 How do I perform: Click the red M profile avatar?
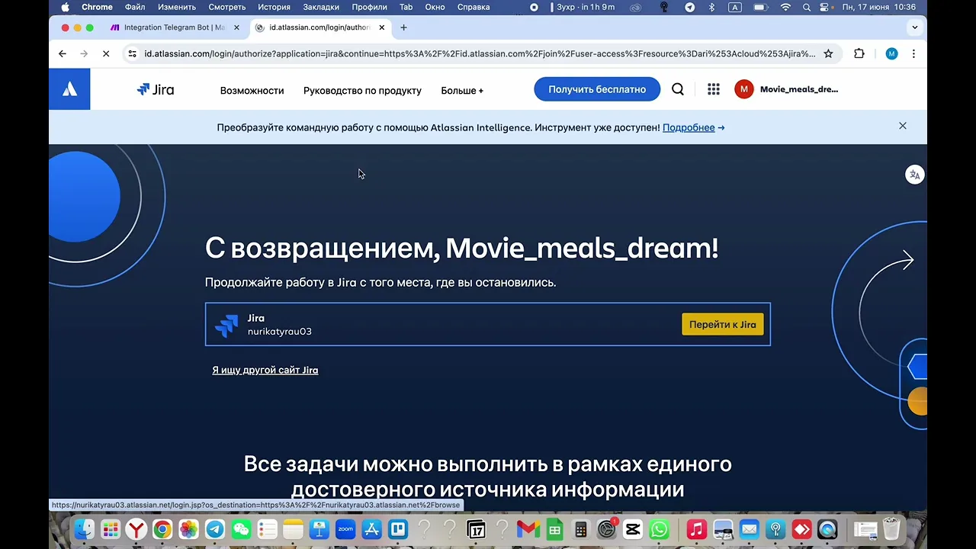[x=743, y=89]
